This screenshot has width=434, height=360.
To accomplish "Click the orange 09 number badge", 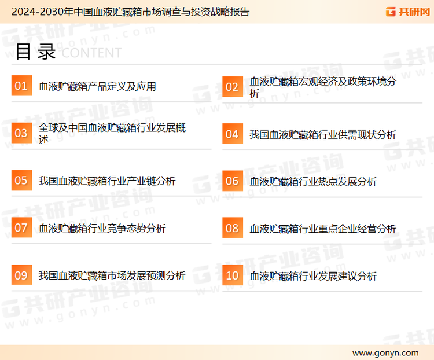I will [21, 275].
